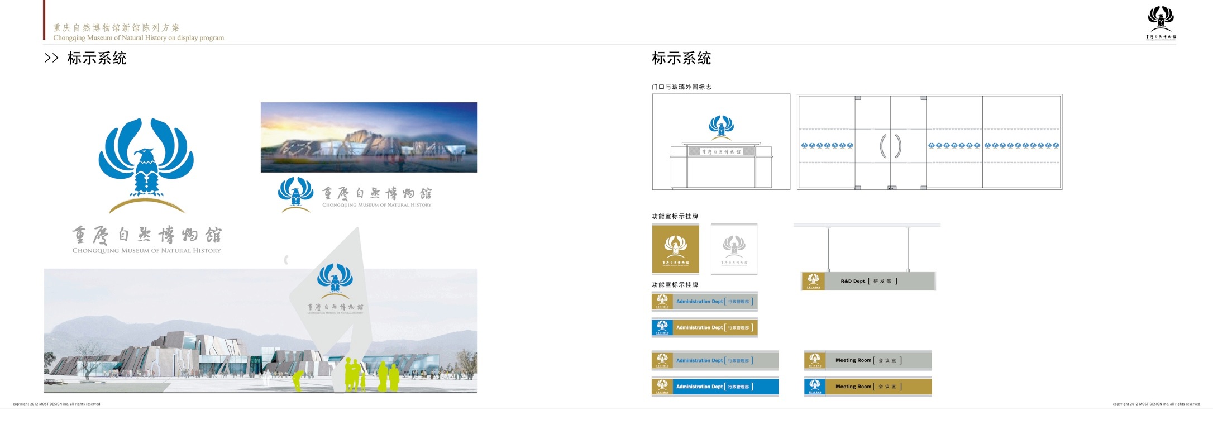Click the 门口与玻璃外围标志 section label

tap(681, 87)
